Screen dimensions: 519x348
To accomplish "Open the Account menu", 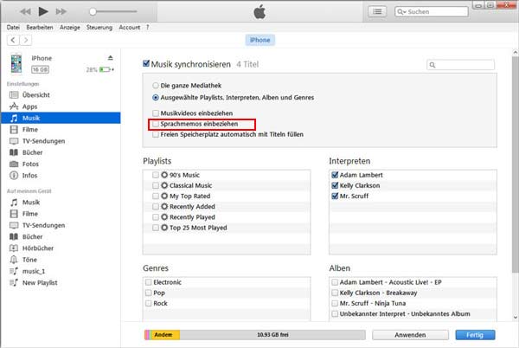I will point(130,28).
